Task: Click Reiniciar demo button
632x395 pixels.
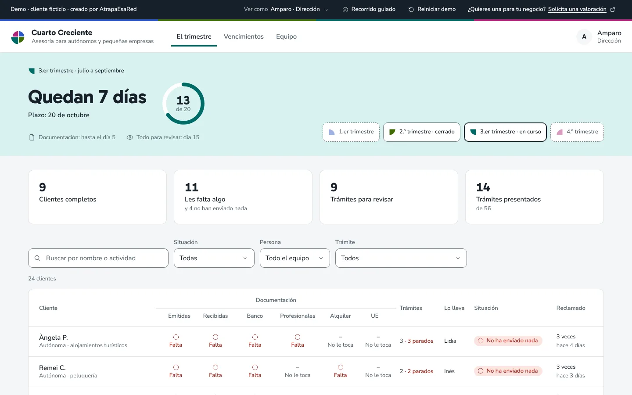Action: [432, 9]
